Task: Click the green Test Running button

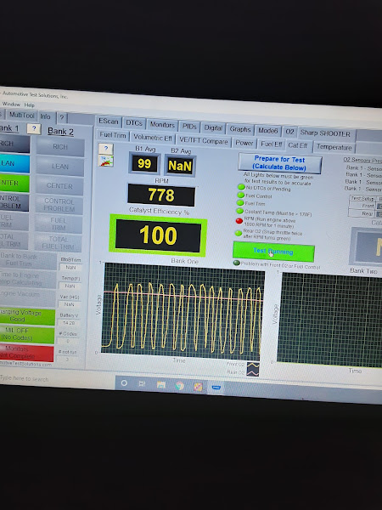Action: coord(273,252)
